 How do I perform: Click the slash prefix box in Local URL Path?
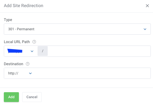42,51
